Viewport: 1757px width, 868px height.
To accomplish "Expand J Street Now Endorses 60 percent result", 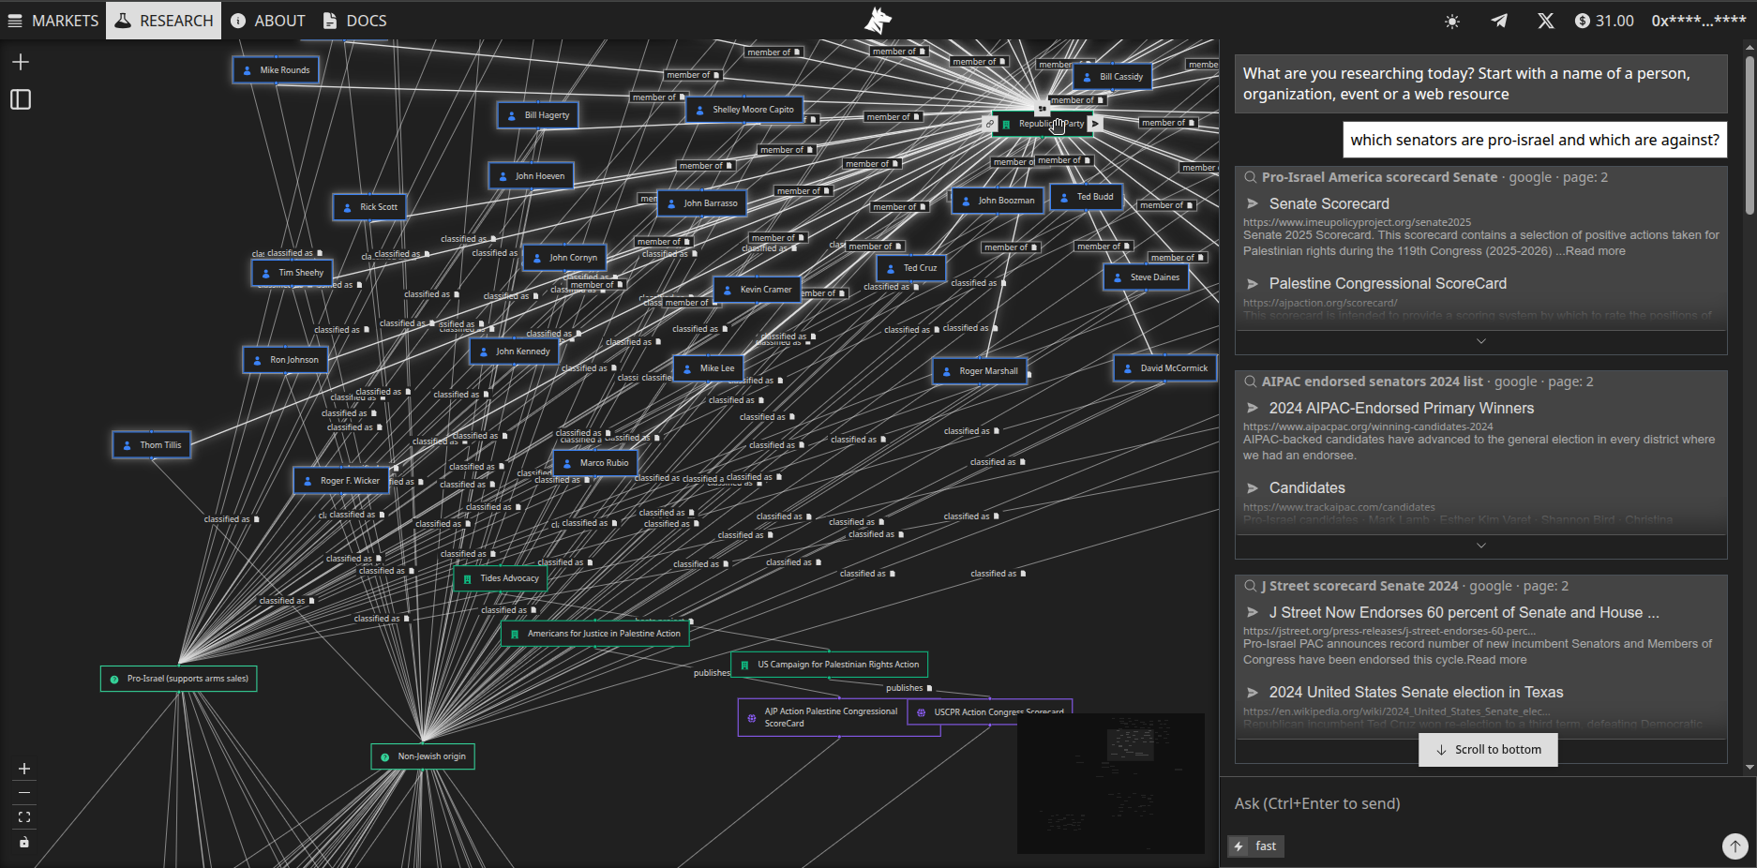I will pyautogui.click(x=1253, y=612).
